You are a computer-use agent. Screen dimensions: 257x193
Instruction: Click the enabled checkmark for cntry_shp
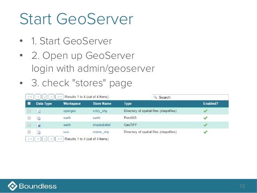205,111
